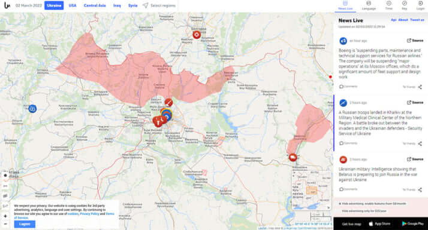The image size is (428, 230).
Task: Close the hide advertising banner
Action: (x=340, y=204)
